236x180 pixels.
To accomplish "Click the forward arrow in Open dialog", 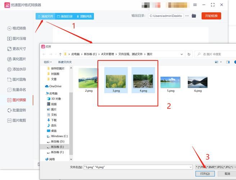I will click(x=51, y=54).
